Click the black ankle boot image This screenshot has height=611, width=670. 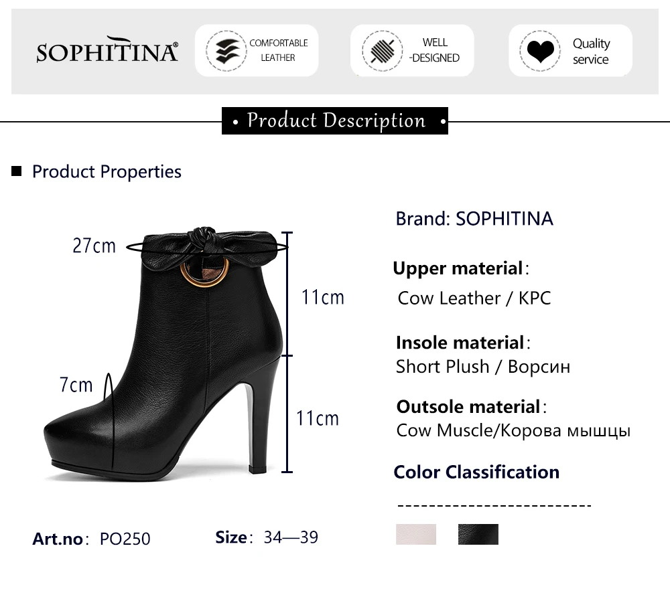(x=162, y=354)
